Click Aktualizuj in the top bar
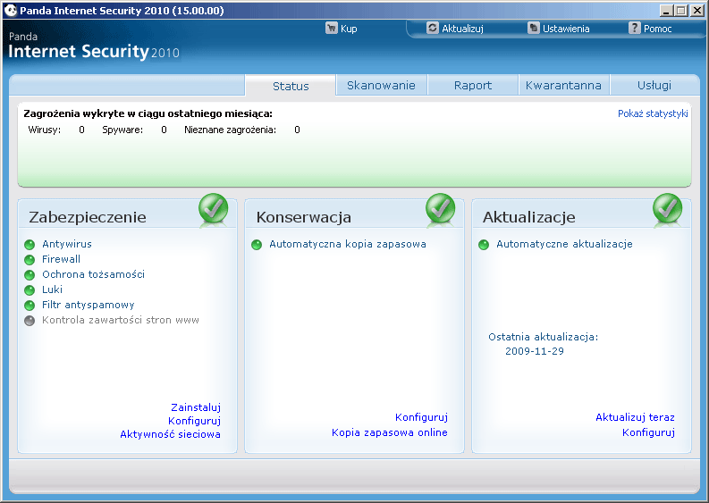The width and height of the screenshot is (709, 503). (462, 29)
